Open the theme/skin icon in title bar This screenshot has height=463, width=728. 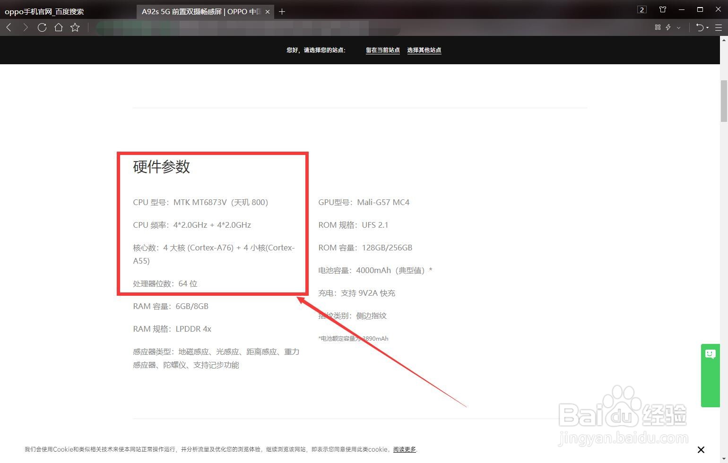pos(662,9)
